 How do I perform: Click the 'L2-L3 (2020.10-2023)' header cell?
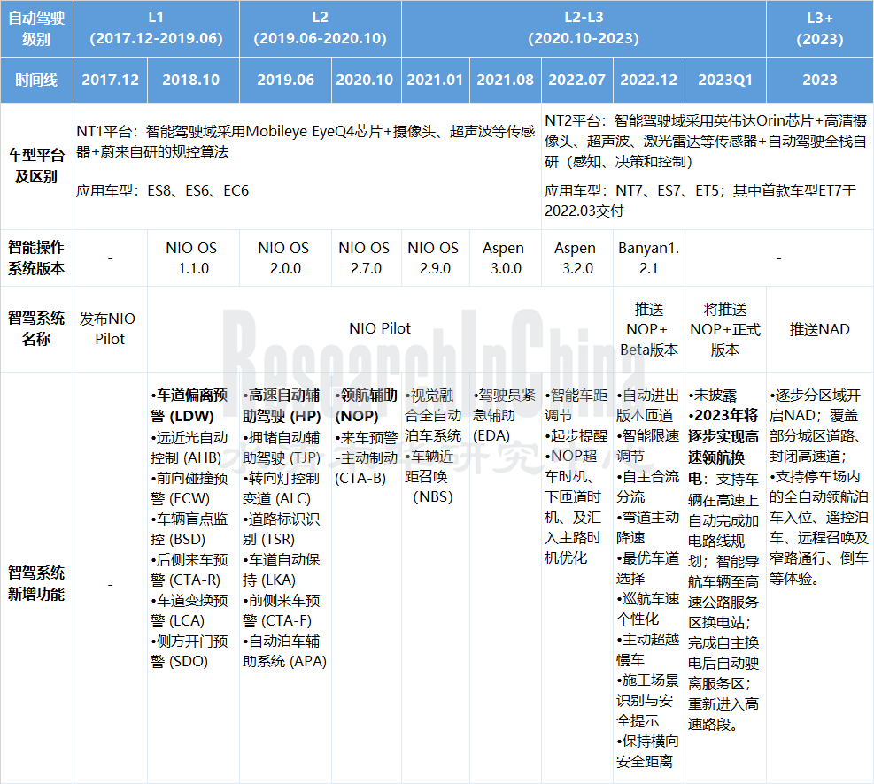tap(584, 28)
